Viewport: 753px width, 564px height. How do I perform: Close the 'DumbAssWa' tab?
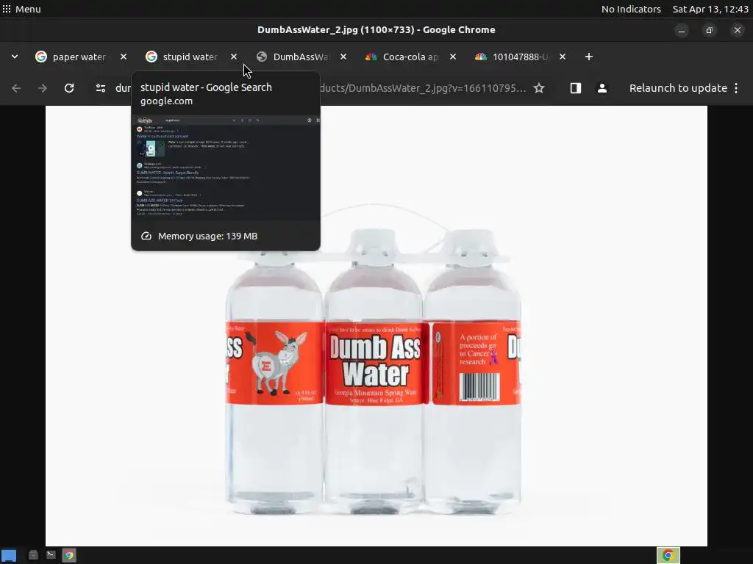(343, 57)
